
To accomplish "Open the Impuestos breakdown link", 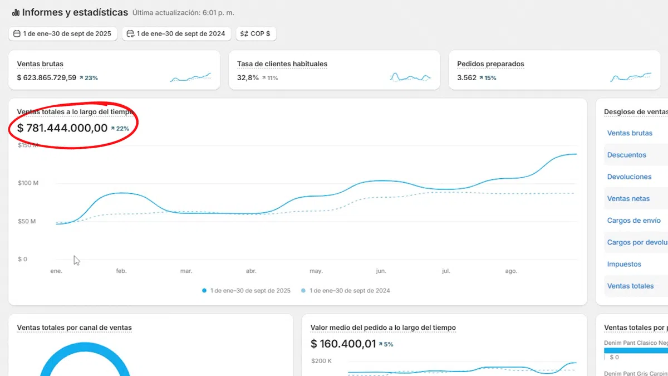I will (624, 264).
